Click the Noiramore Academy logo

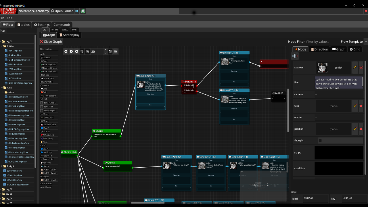pyautogui.click(x=8, y=11)
